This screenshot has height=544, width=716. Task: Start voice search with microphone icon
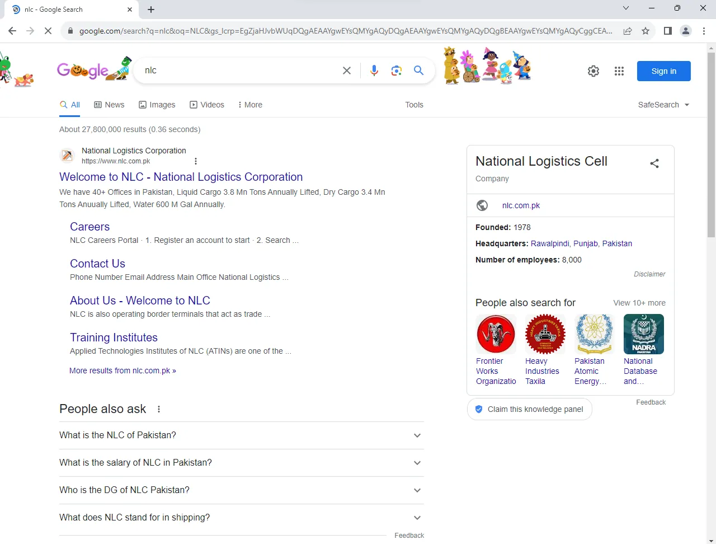tap(374, 71)
